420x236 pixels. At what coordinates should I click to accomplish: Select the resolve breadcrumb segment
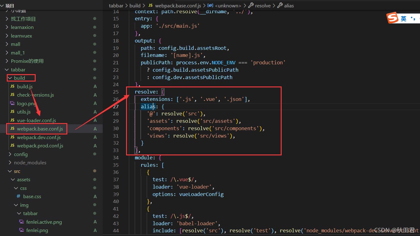[263, 6]
